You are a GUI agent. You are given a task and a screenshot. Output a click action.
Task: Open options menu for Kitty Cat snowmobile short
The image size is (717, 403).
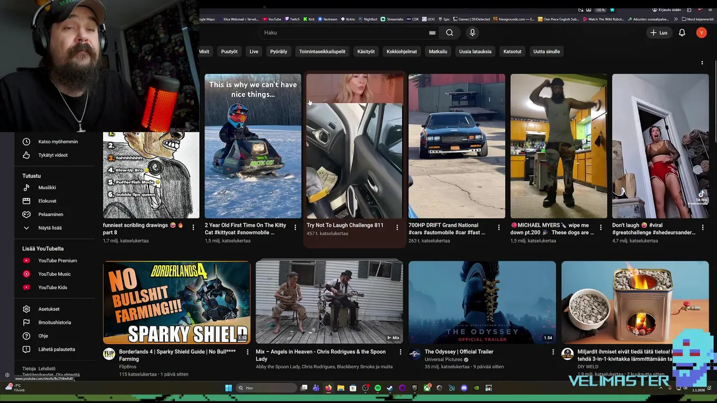(295, 227)
